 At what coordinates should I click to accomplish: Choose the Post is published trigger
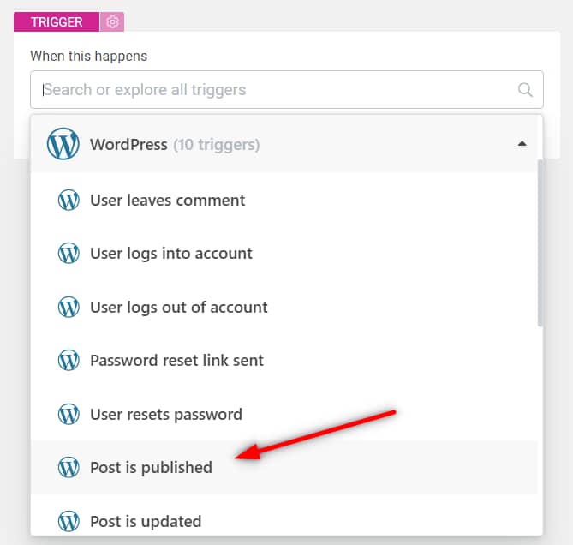[x=284, y=468]
